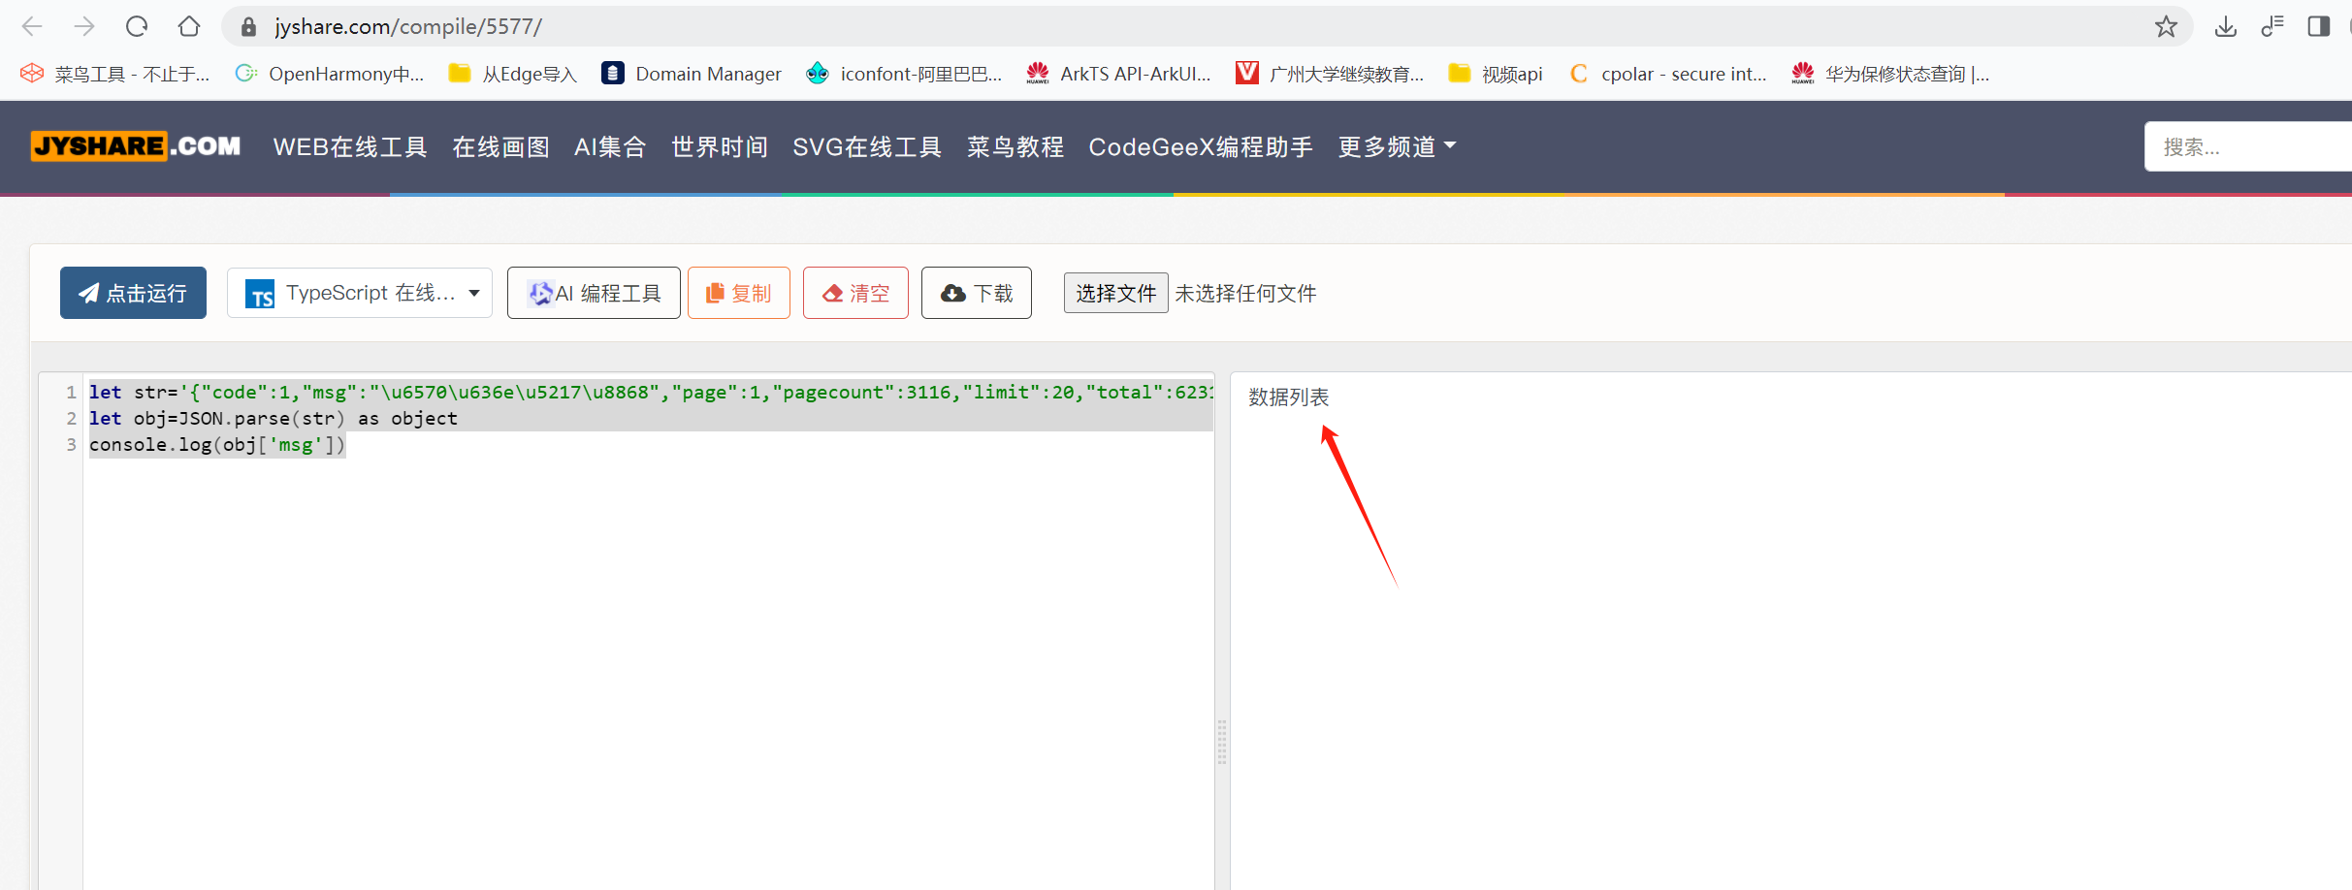Open the 视频api bookmark folder
The image size is (2352, 890).
(x=1496, y=74)
